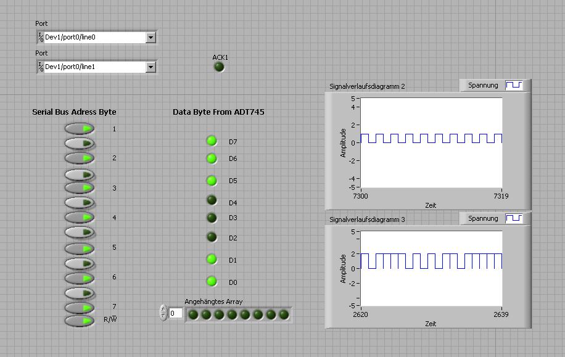565x357 pixels.
Task: Click the D7 data bit LED
Action: pyautogui.click(x=212, y=141)
